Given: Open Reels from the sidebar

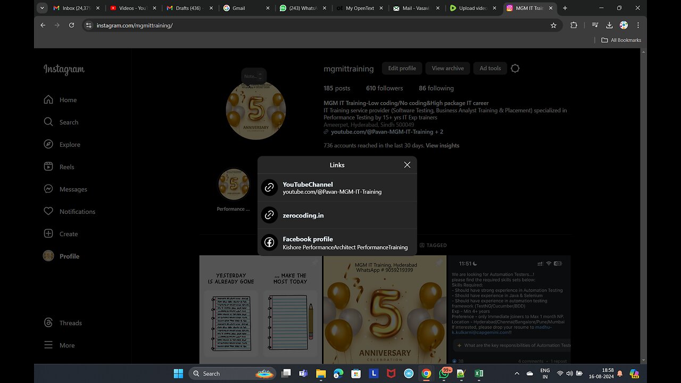Looking at the screenshot, I should (x=59, y=167).
